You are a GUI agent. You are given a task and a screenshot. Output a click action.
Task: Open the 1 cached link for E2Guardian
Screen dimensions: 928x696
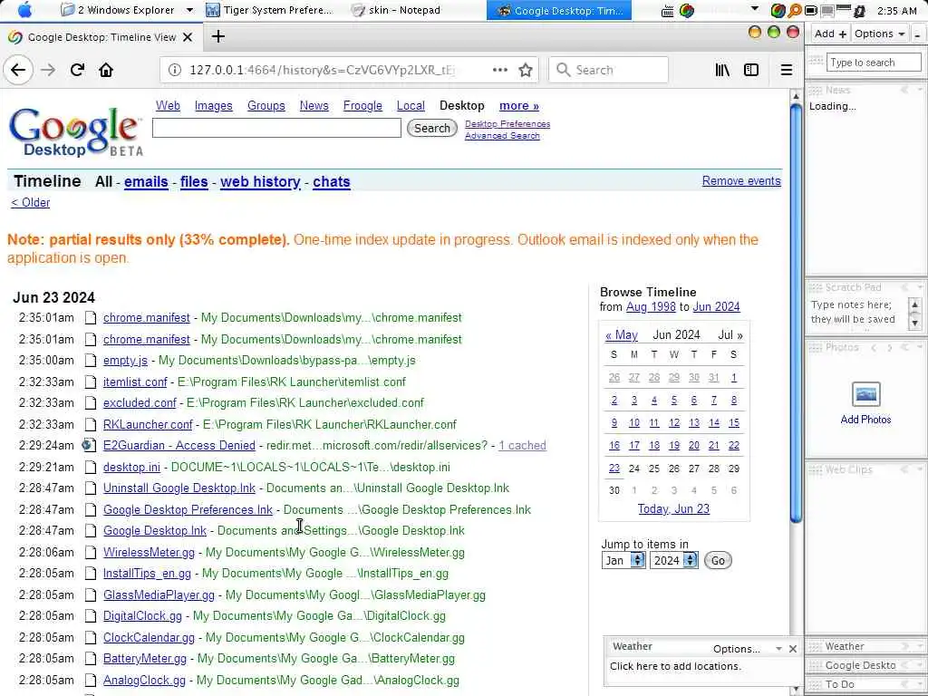[523, 445]
